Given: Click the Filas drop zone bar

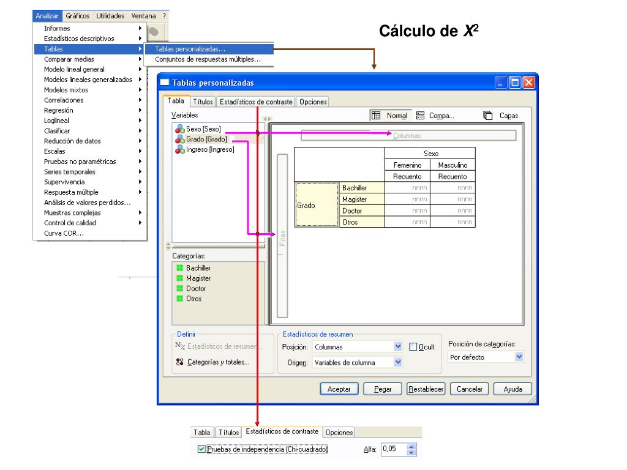Looking at the screenshot, I should (x=282, y=236).
